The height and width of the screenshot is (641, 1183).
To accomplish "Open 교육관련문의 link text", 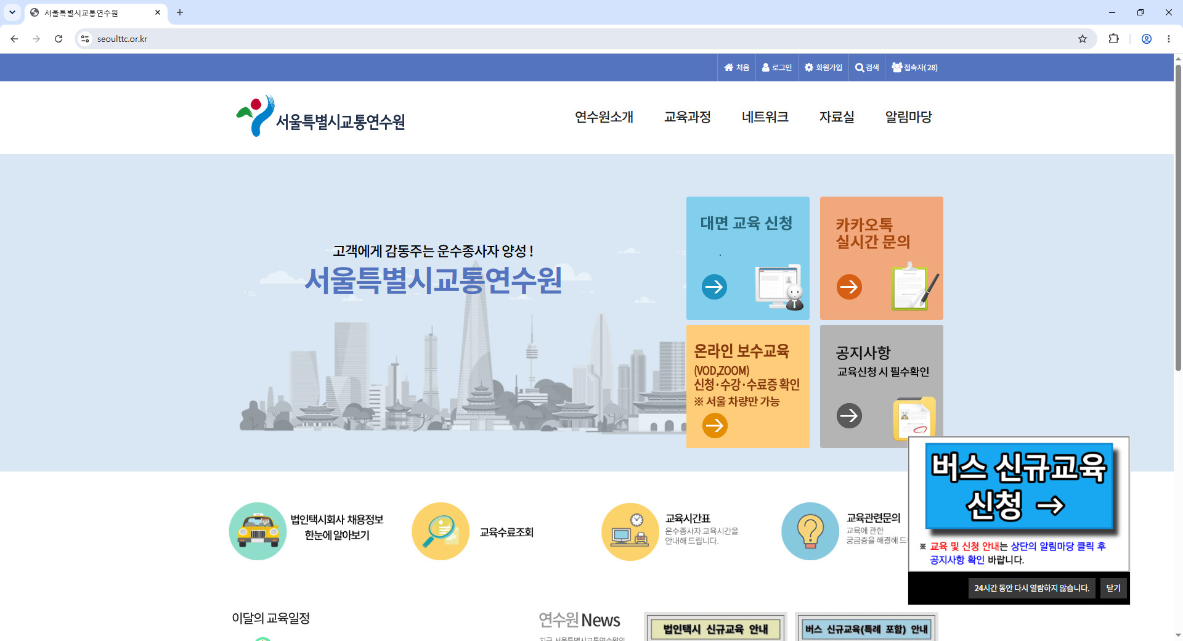I will 873,518.
